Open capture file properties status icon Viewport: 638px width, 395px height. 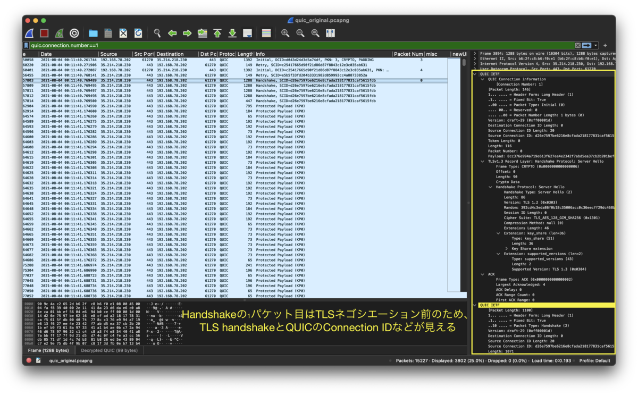coord(38,360)
